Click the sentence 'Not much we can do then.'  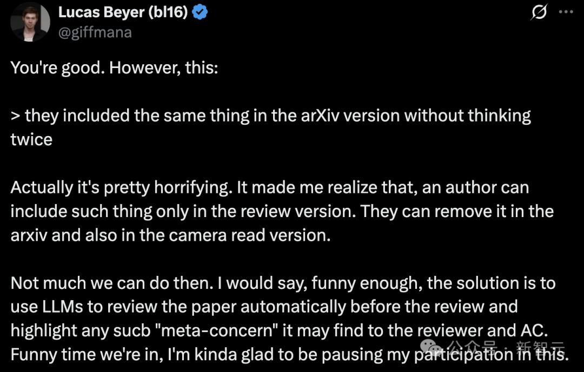(x=112, y=283)
